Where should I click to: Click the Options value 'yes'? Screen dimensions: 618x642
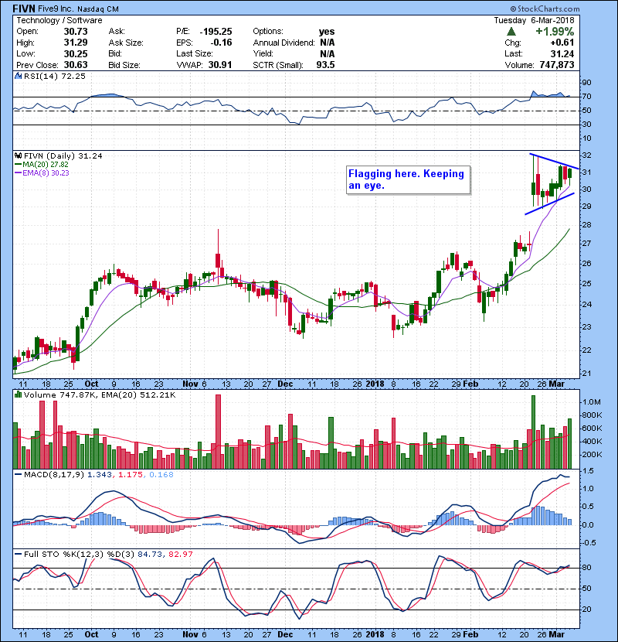pyautogui.click(x=327, y=32)
